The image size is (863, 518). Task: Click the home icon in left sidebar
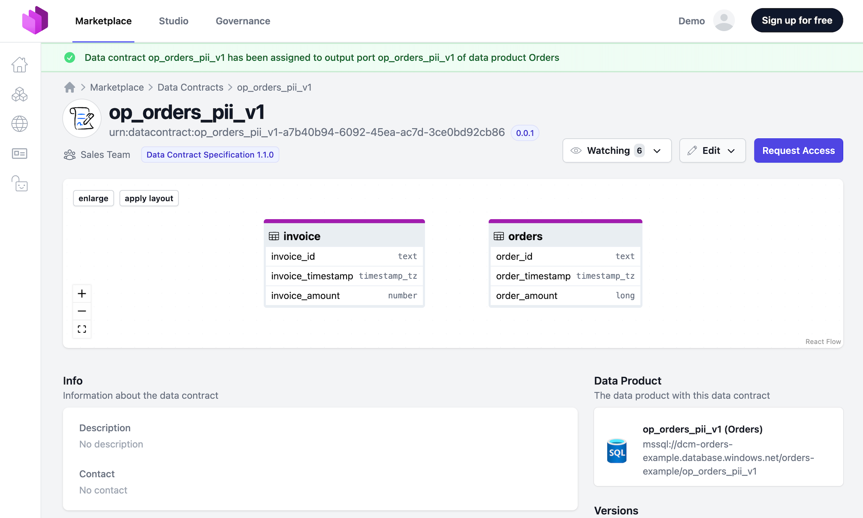(20, 65)
